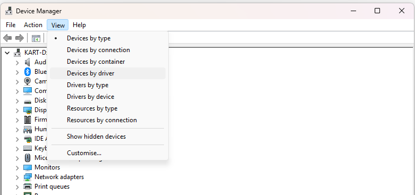Select the Print queues tree item
This screenshot has width=415, height=195.
tap(52, 186)
